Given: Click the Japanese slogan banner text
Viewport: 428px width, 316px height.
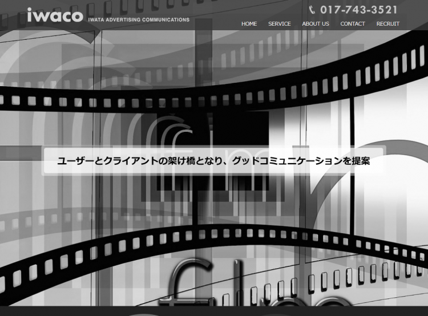Looking at the screenshot, I should [x=213, y=161].
